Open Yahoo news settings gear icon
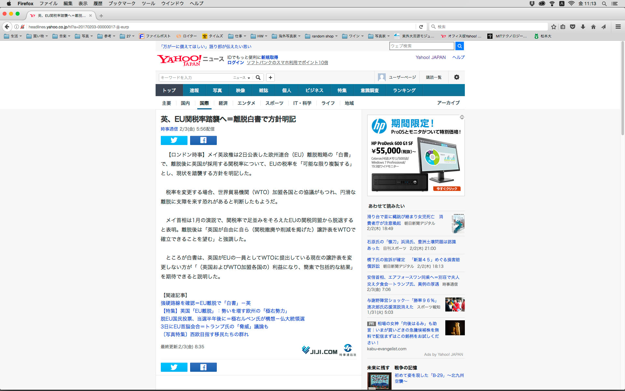The width and height of the screenshot is (625, 391). tap(456, 77)
